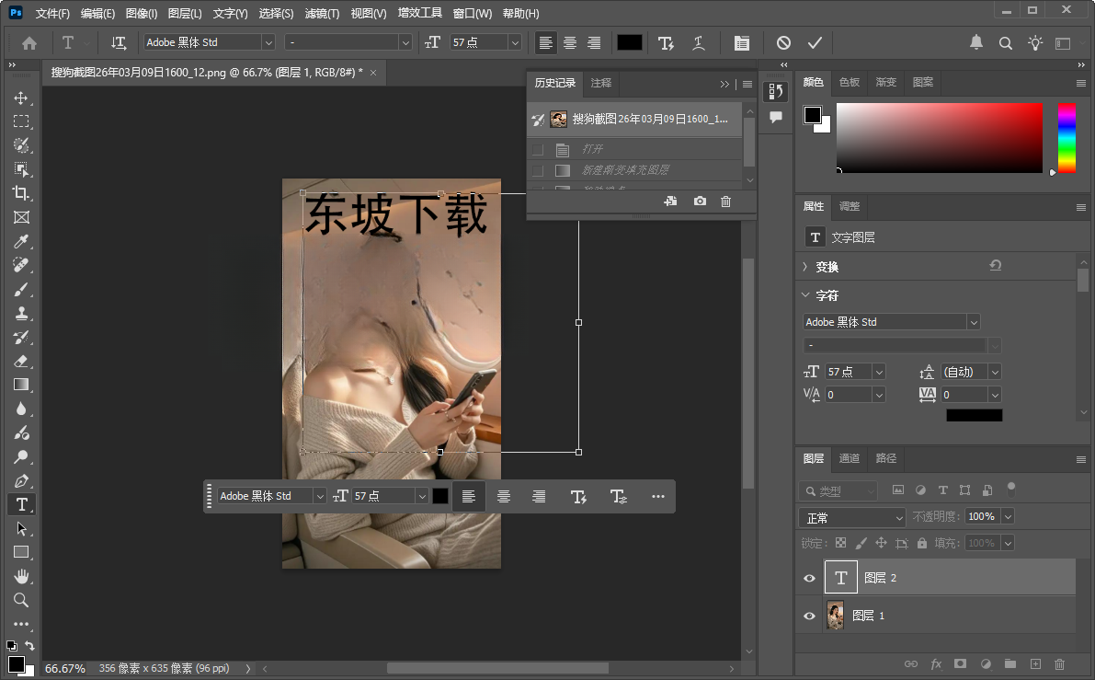This screenshot has height=680, width=1095.
Task: Select the Eraser tool
Action: point(21,362)
